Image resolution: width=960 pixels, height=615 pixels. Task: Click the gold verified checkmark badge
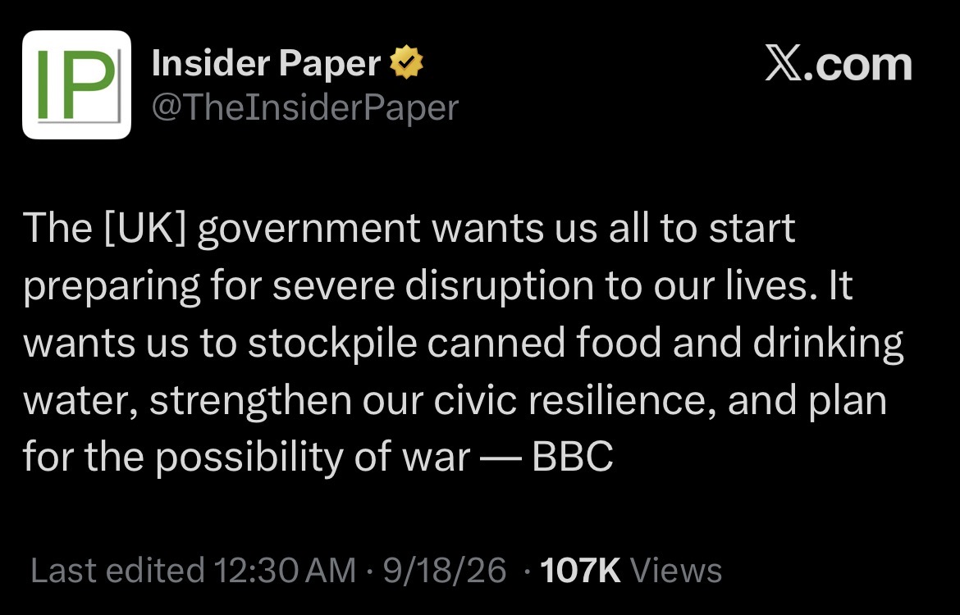click(406, 62)
